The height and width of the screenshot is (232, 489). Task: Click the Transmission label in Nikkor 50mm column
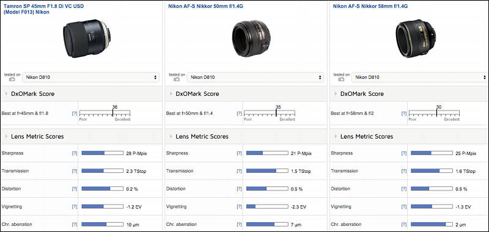point(179,171)
